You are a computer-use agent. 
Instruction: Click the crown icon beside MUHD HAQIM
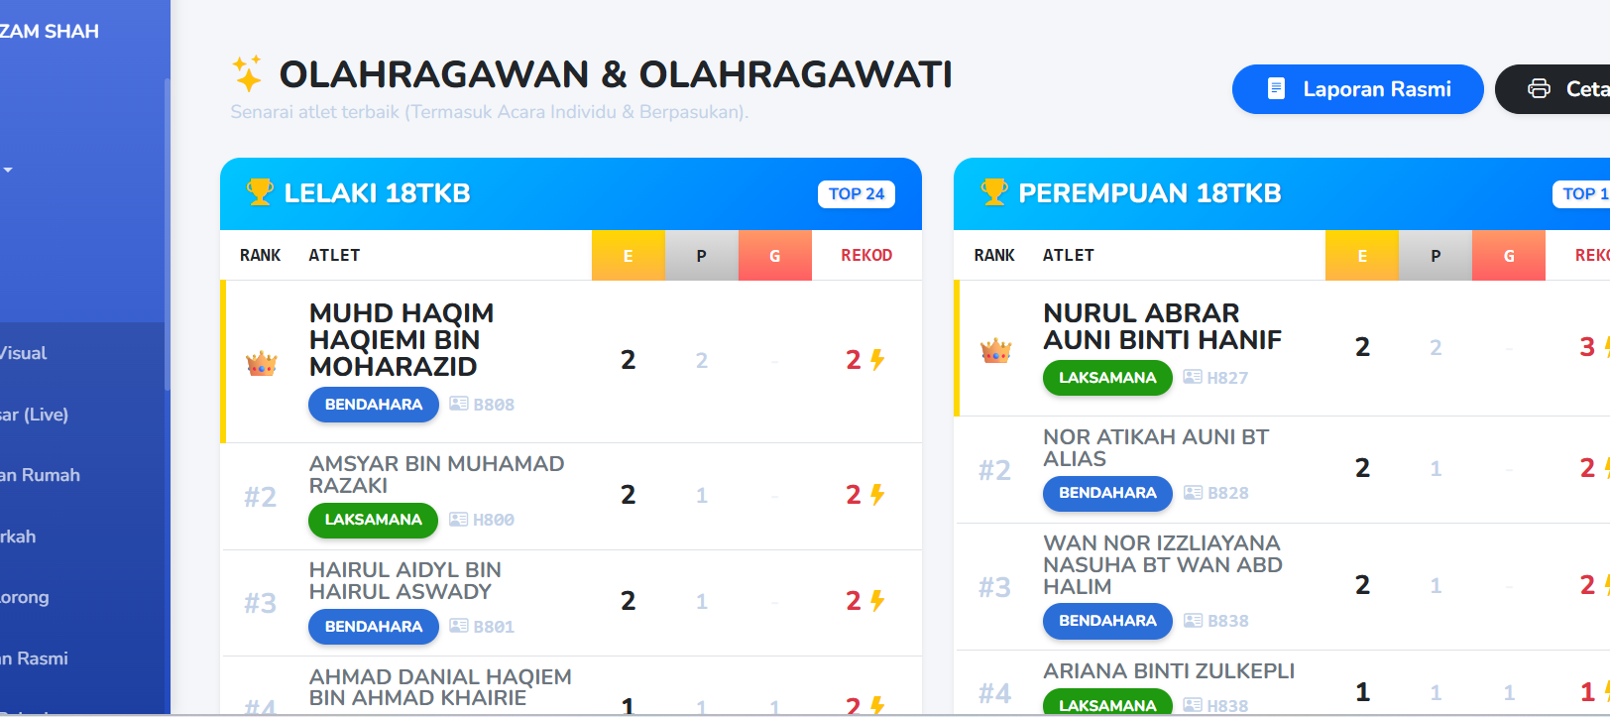262,363
